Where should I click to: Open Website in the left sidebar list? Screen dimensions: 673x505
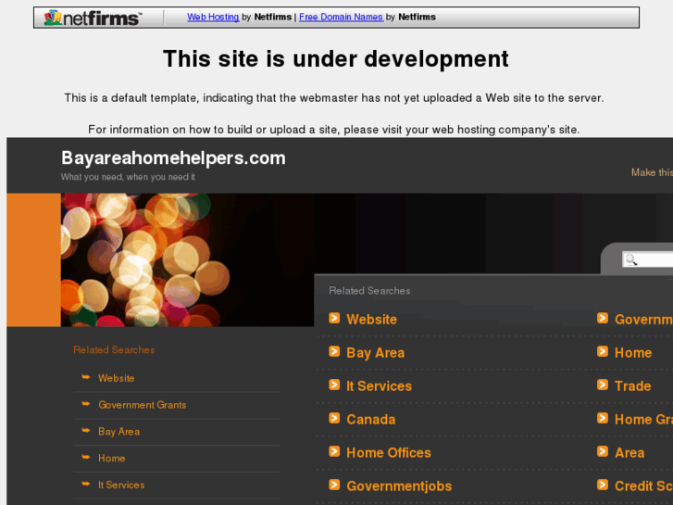[x=117, y=378]
